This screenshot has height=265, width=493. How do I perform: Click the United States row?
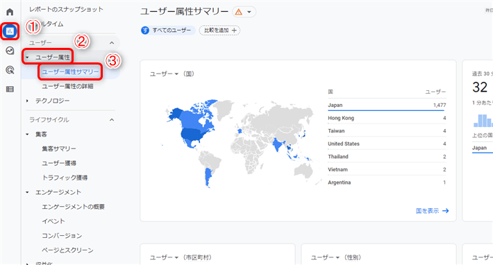[387, 144]
